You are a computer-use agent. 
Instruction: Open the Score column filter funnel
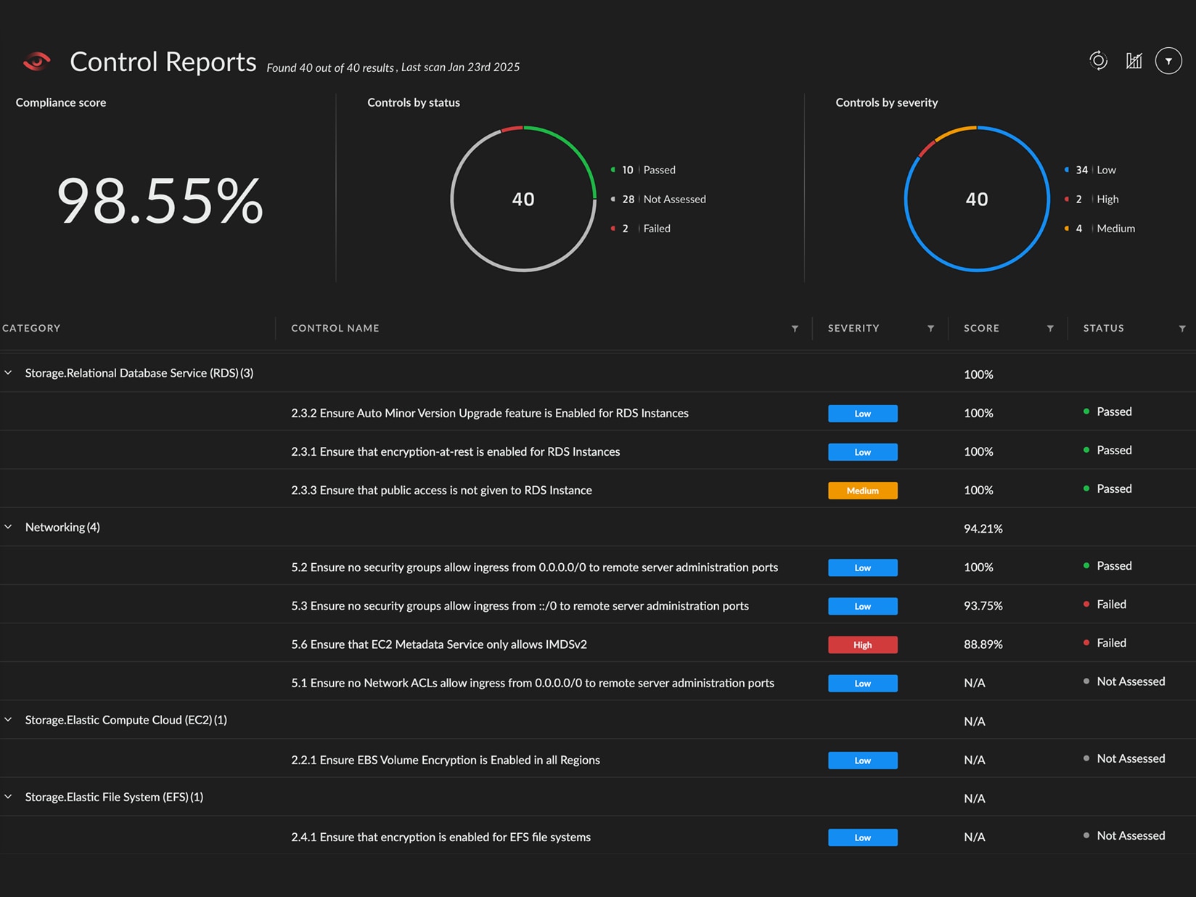(x=1050, y=328)
